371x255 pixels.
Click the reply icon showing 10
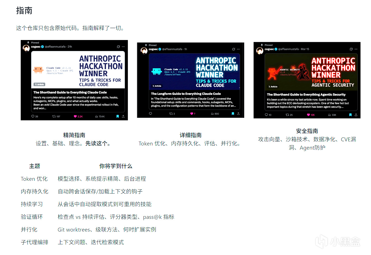(x=266, y=115)
